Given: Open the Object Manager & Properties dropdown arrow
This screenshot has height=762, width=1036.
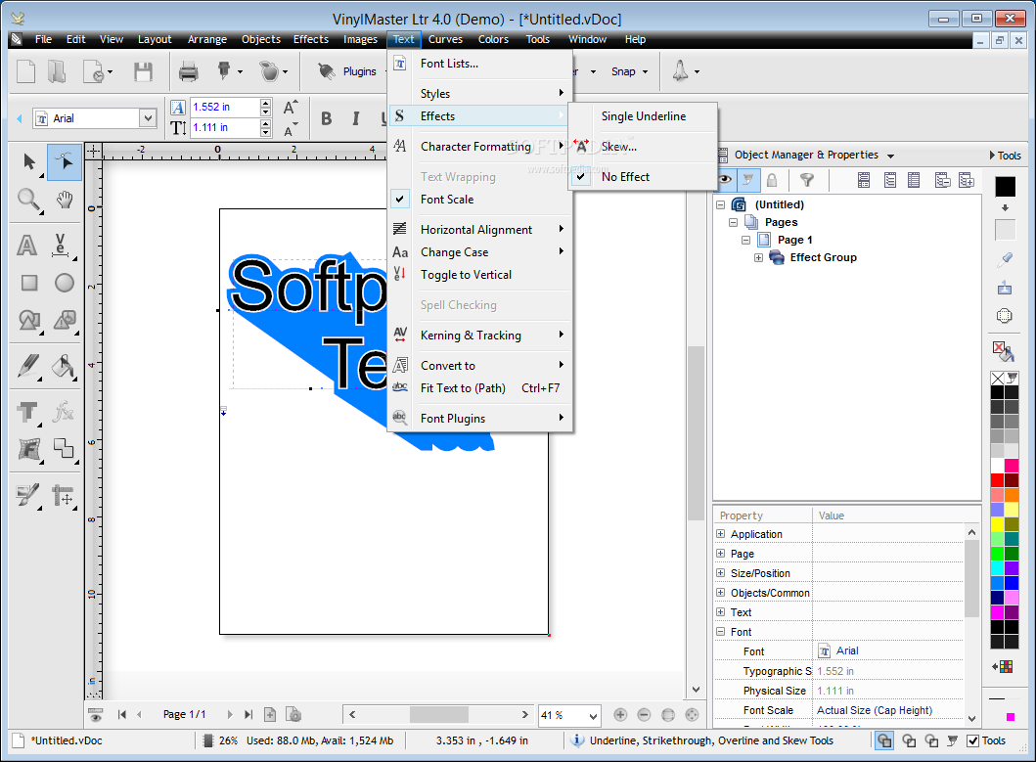Looking at the screenshot, I should (890, 156).
